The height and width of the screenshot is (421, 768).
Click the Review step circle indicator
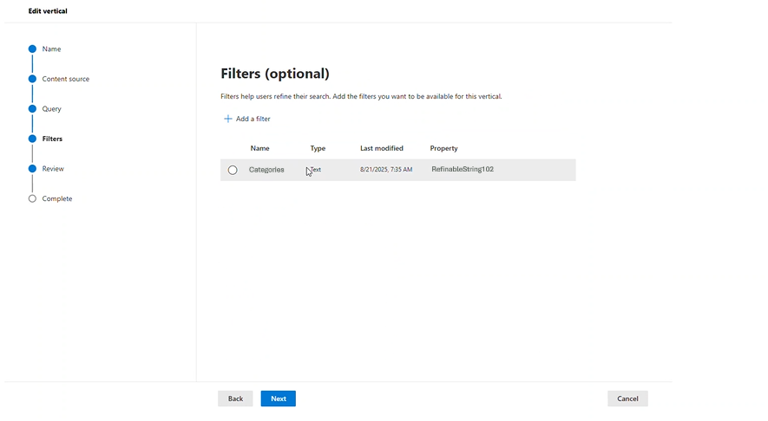(x=32, y=169)
